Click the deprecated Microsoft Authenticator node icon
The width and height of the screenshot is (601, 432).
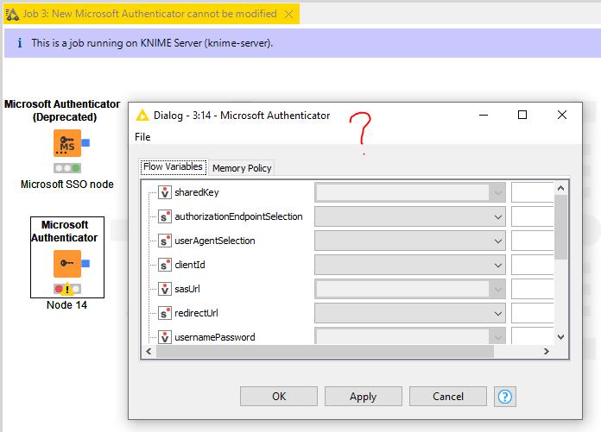[66, 144]
